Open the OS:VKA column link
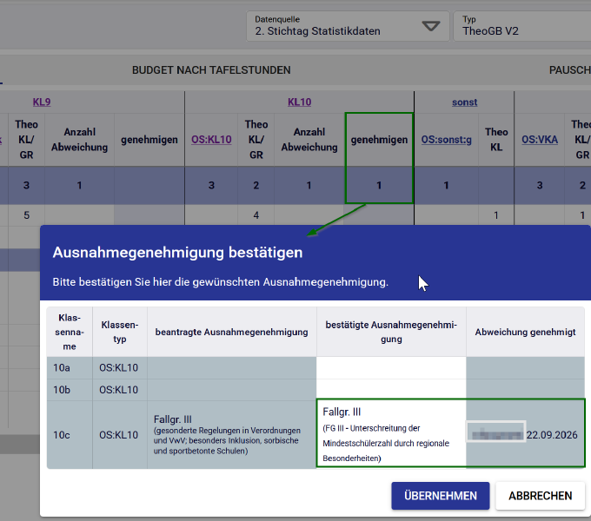This screenshot has width=591, height=521. pos(540,140)
